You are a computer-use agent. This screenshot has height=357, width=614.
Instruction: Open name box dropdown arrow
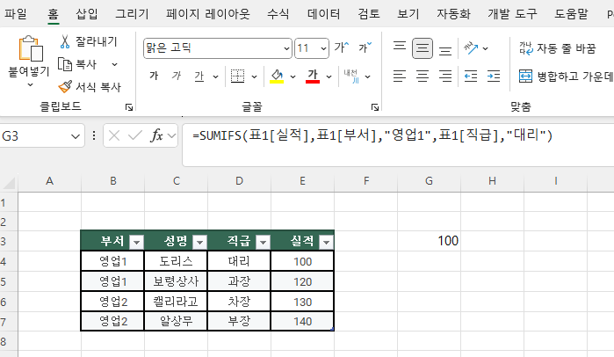(x=76, y=136)
